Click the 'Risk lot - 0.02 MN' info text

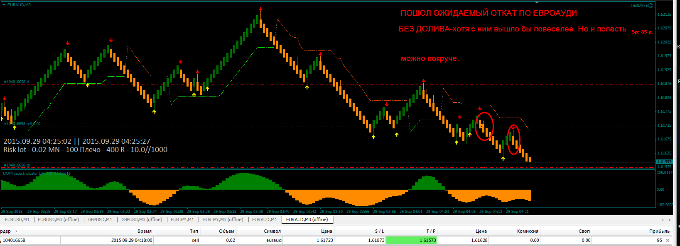pos(32,150)
